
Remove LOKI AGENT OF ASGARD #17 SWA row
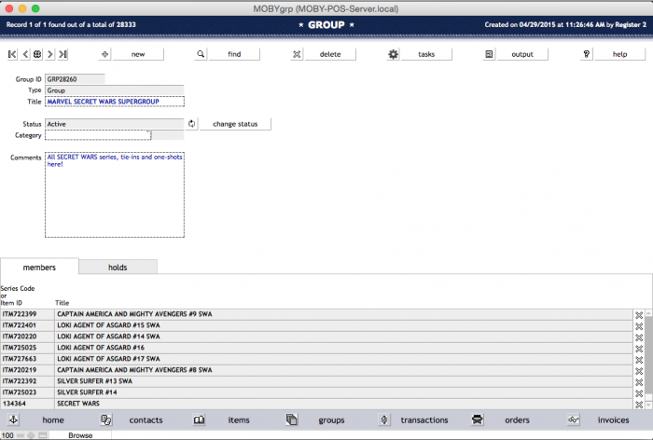click(x=639, y=360)
